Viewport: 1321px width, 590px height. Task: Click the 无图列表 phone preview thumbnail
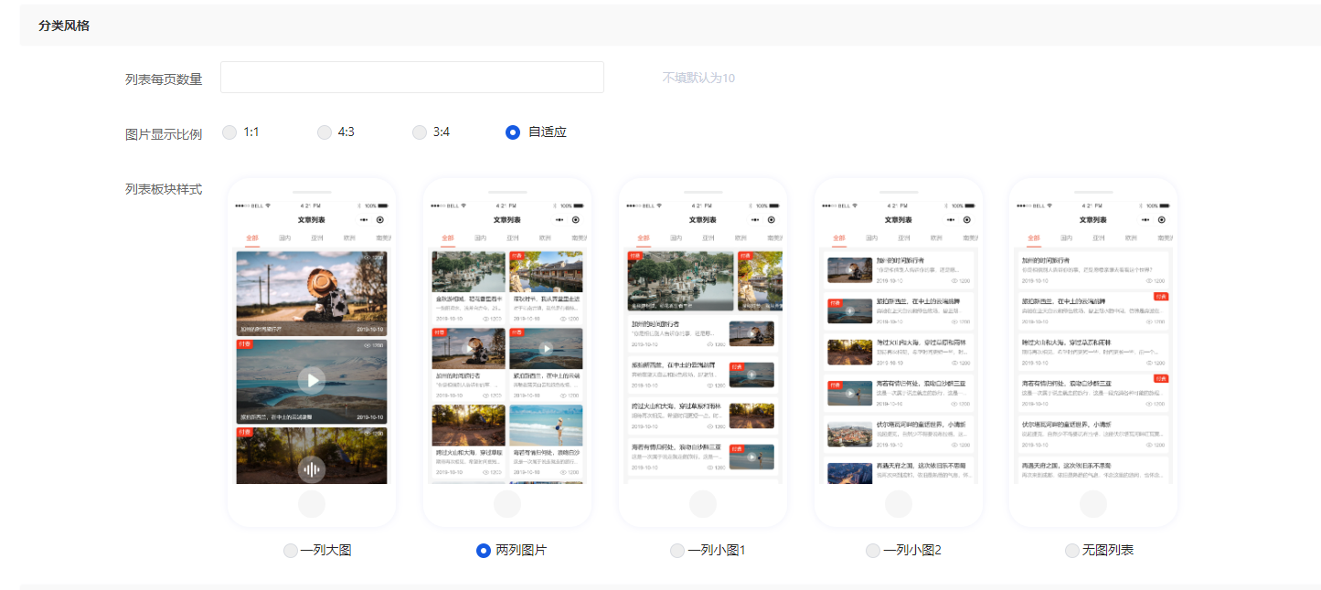[1093, 353]
